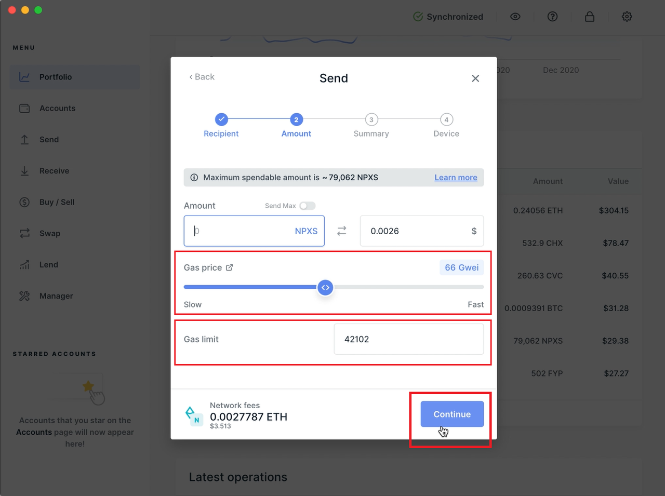The width and height of the screenshot is (665, 496).
Task: Focus the Gas limit field 42102
Action: coord(409,339)
